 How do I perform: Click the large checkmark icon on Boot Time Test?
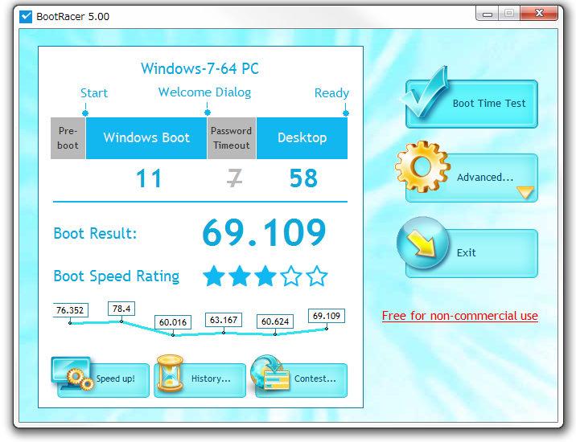[425, 92]
